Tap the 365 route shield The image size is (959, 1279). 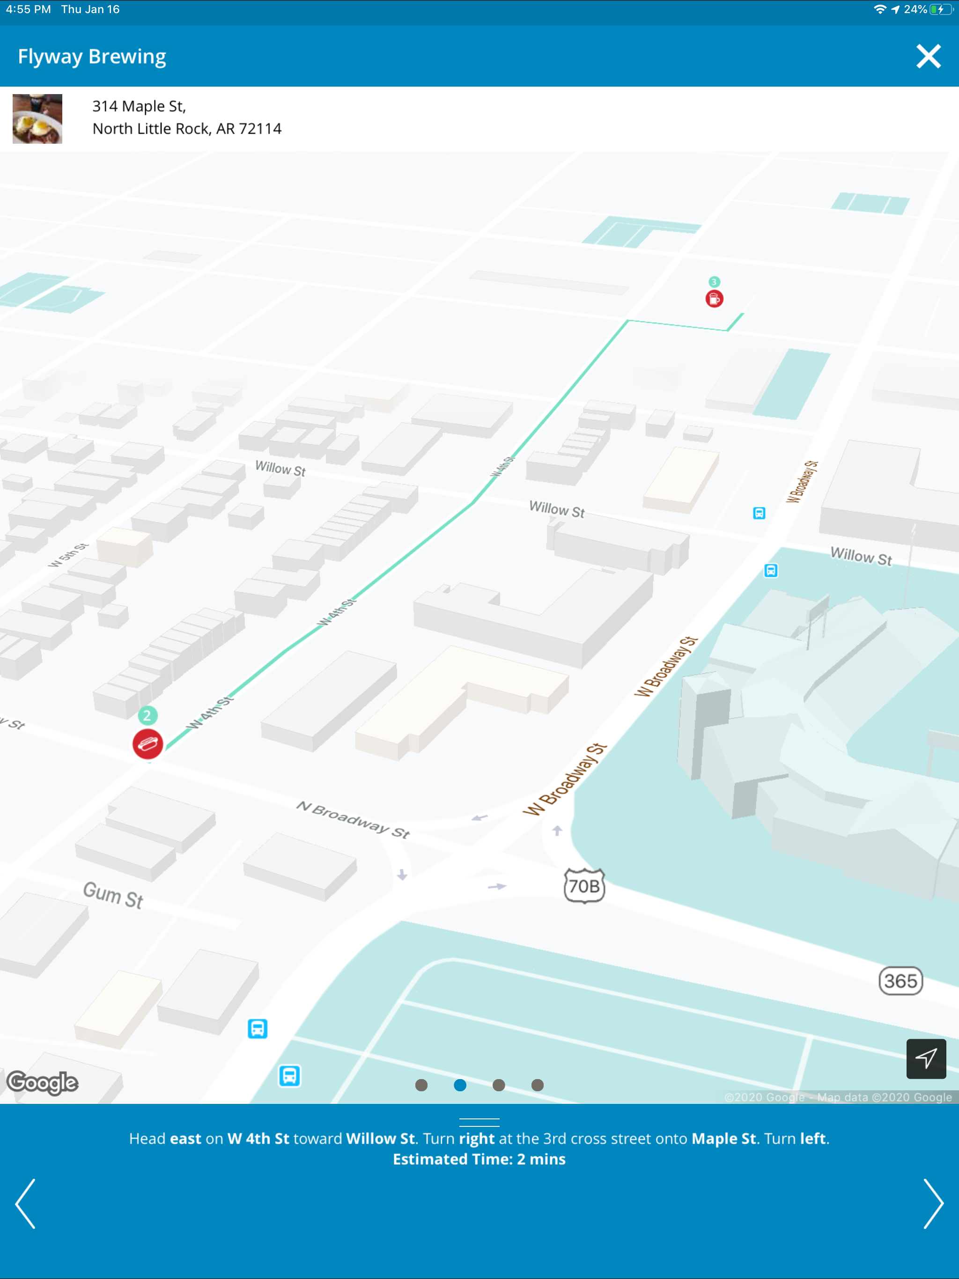[x=900, y=981]
